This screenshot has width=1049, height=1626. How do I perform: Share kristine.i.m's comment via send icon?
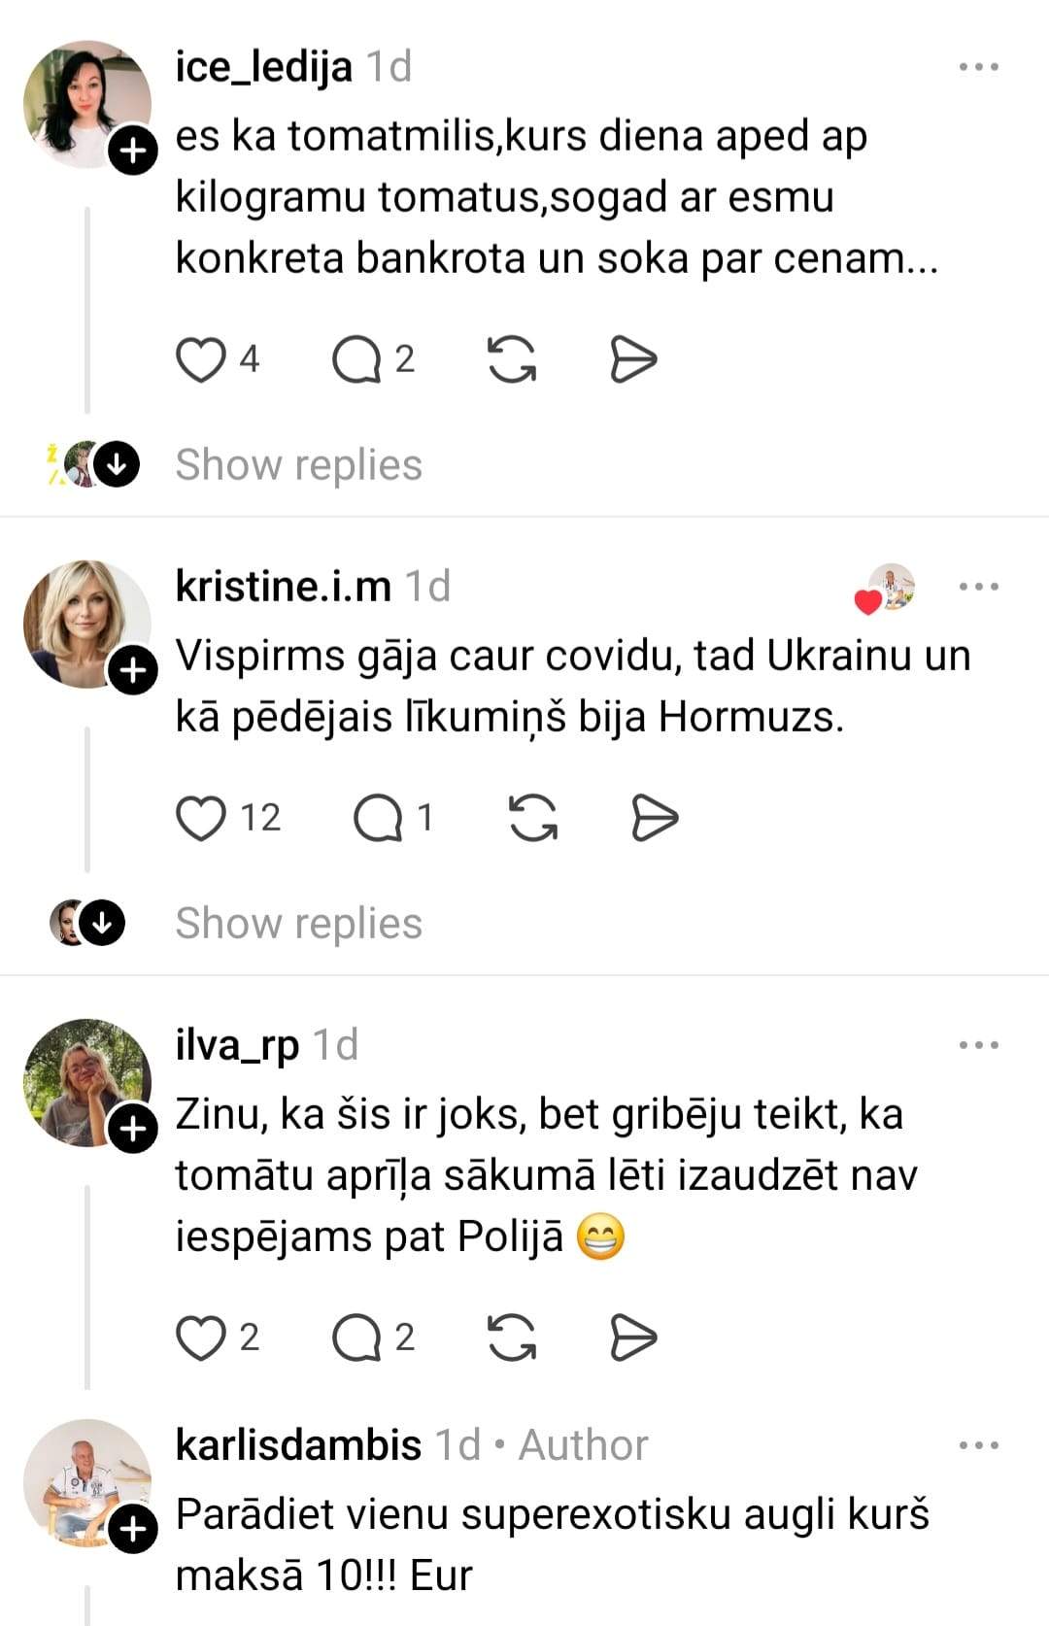(655, 818)
